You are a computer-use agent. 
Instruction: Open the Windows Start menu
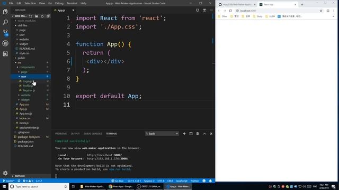4,186
